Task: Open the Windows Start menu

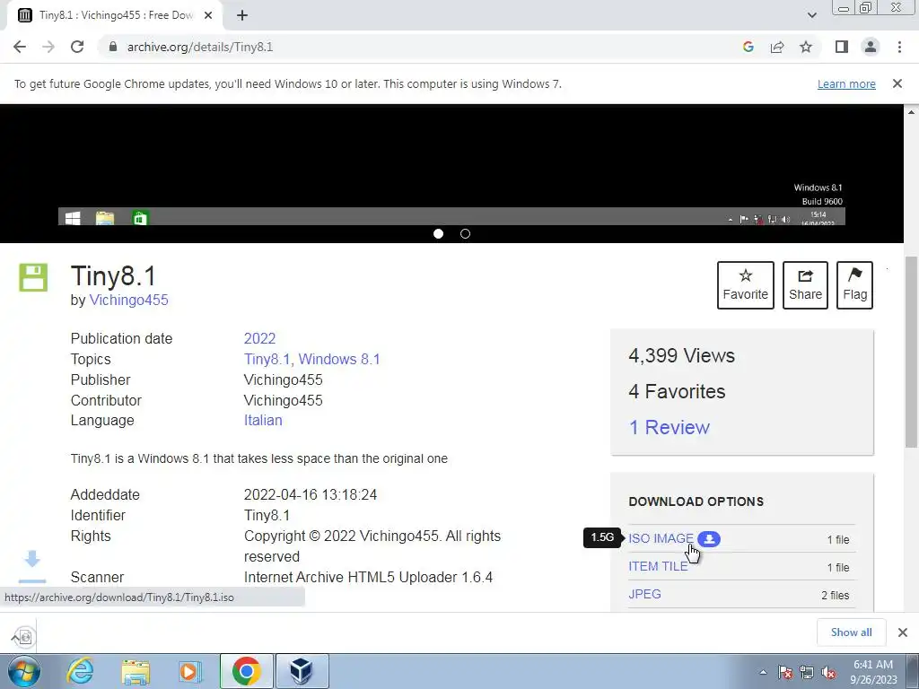Action: (x=24, y=671)
